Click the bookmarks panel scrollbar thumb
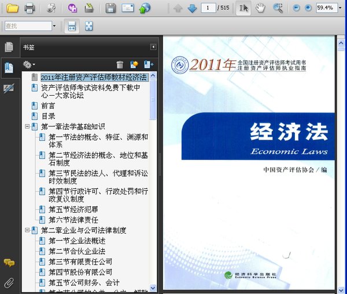This screenshot has height=294, width=347. click(x=153, y=100)
